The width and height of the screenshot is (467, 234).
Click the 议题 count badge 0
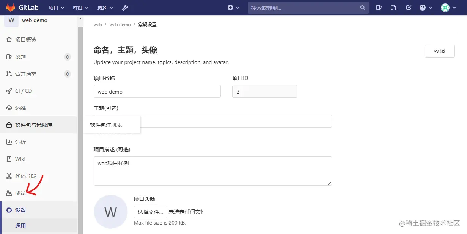68,57
